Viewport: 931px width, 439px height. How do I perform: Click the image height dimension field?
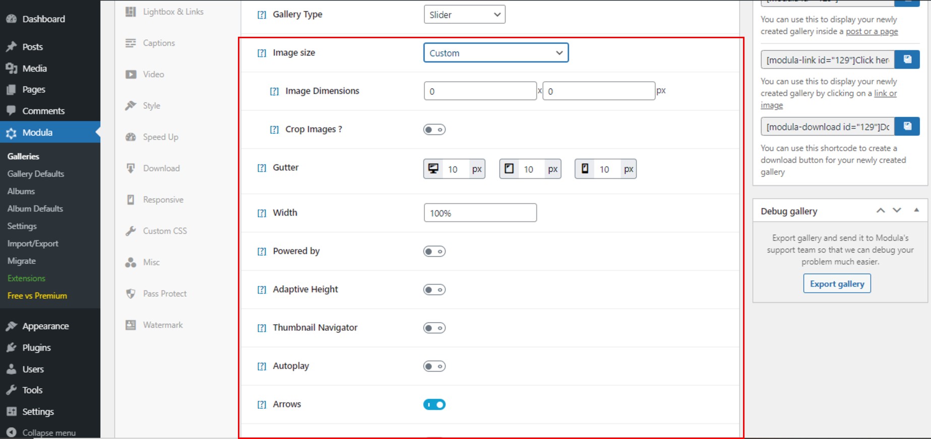pyautogui.click(x=599, y=91)
